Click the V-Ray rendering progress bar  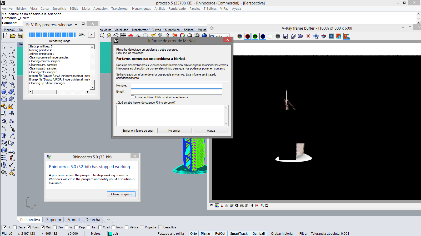(x=52, y=35)
